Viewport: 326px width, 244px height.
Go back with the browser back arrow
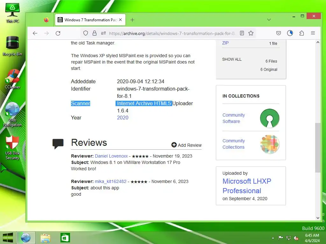tap(35, 33)
